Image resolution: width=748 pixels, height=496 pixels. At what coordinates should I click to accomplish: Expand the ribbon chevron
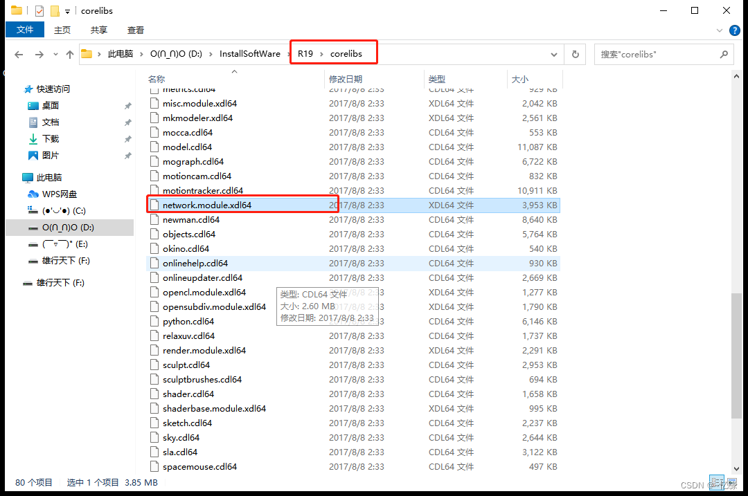pyautogui.click(x=720, y=30)
